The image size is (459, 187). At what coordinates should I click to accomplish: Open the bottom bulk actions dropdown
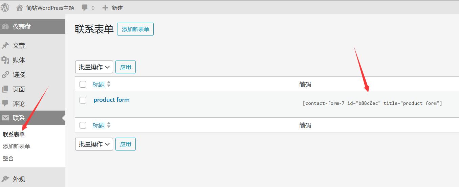pos(94,144)
